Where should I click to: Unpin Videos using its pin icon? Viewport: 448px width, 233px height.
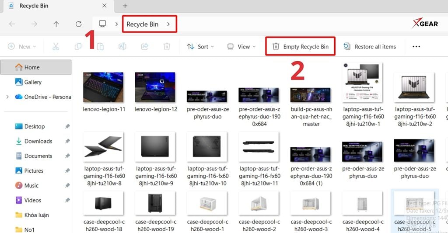coord(67,200)
